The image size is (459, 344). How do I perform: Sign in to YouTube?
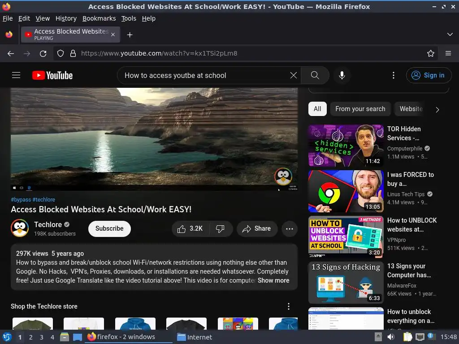[x=429, y=75]
